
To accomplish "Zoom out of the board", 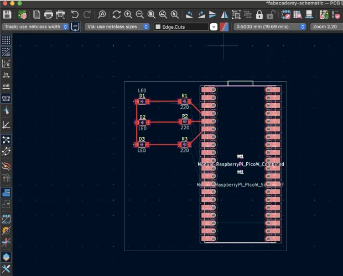I will [140, 14].
